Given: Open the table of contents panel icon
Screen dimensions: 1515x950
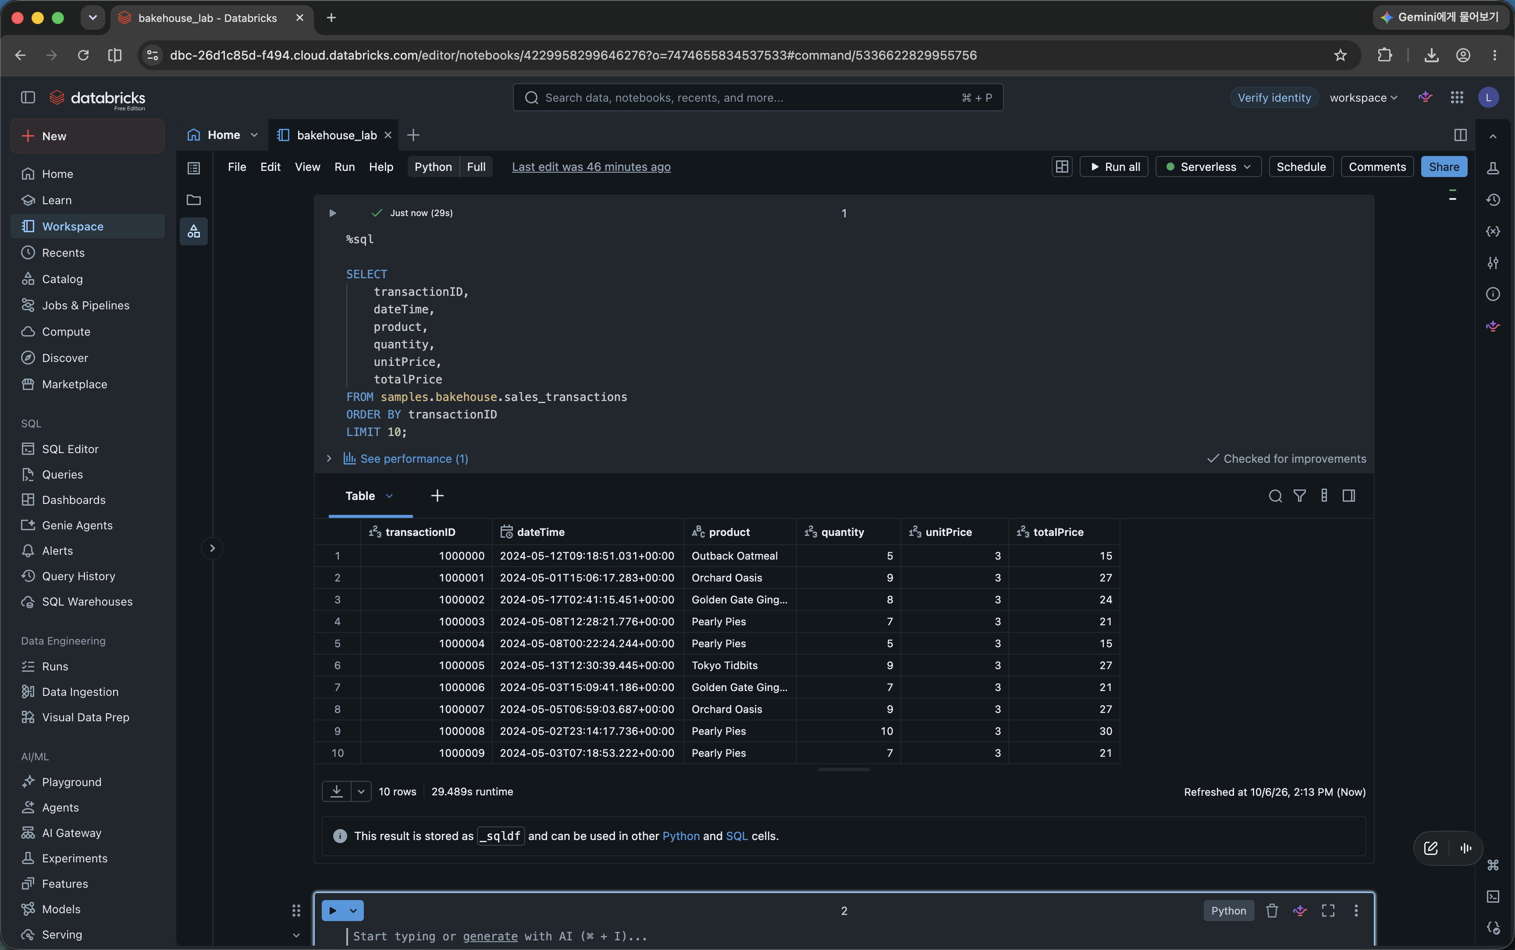Looking at the screenshot, I should pos(193,168).
